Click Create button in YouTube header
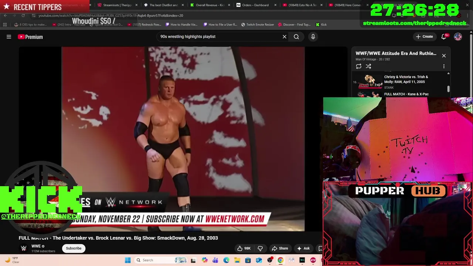 (x=424, y=37)
